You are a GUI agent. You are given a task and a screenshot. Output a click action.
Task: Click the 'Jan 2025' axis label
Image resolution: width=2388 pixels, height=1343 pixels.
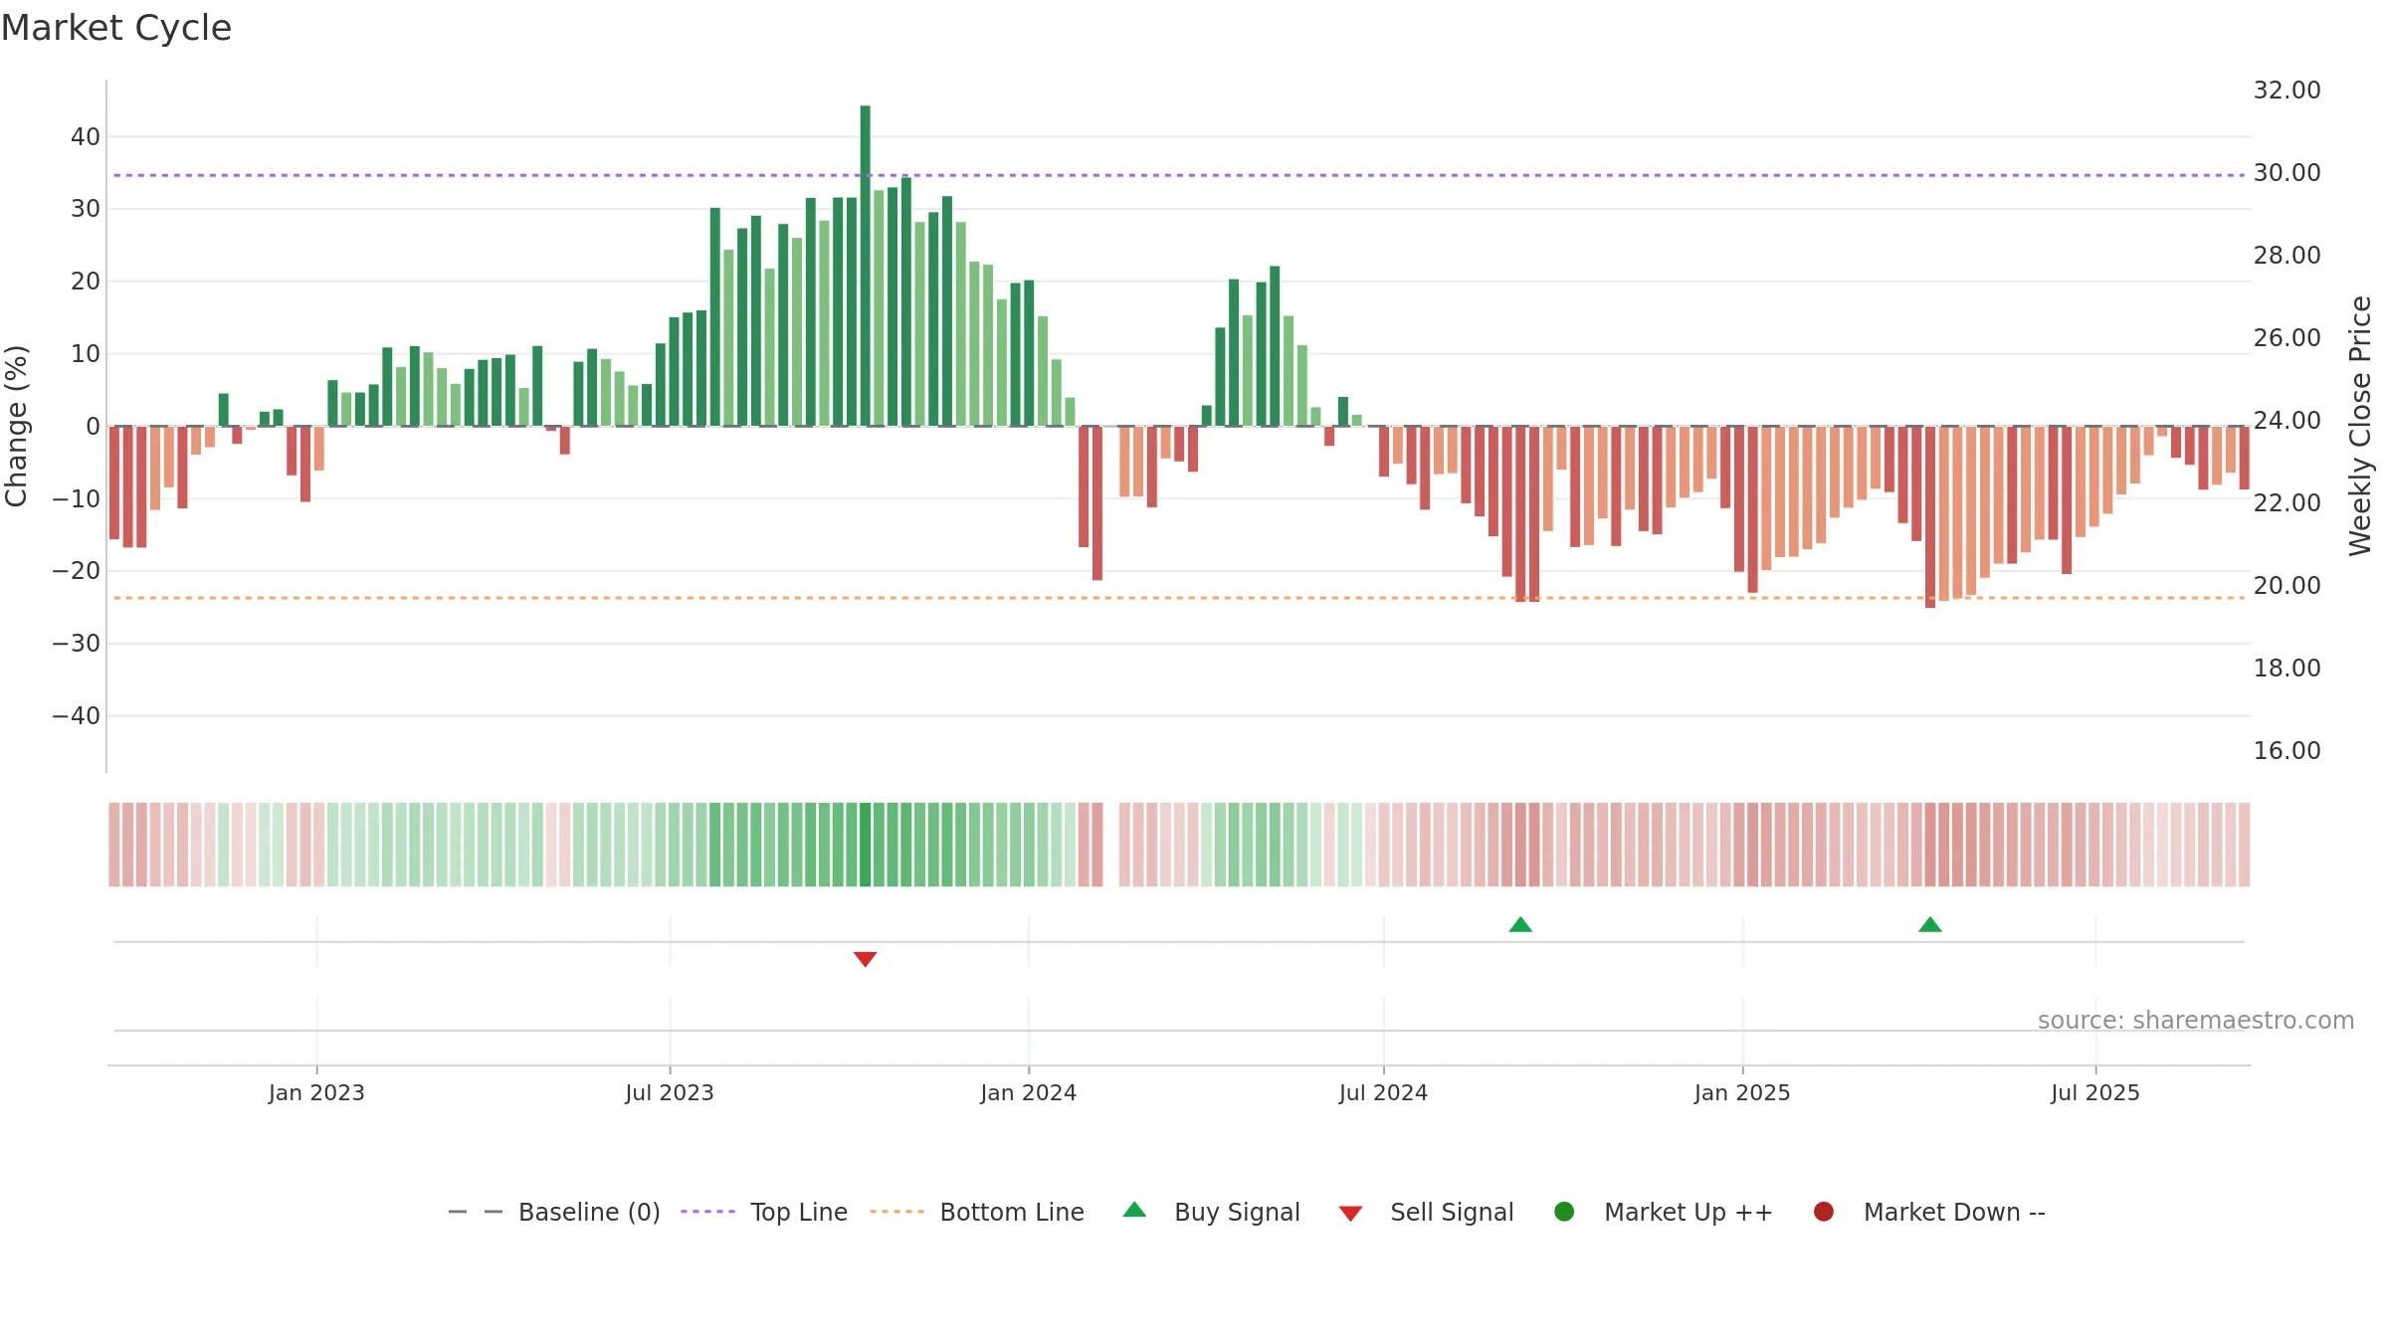click(1742, 1093)
